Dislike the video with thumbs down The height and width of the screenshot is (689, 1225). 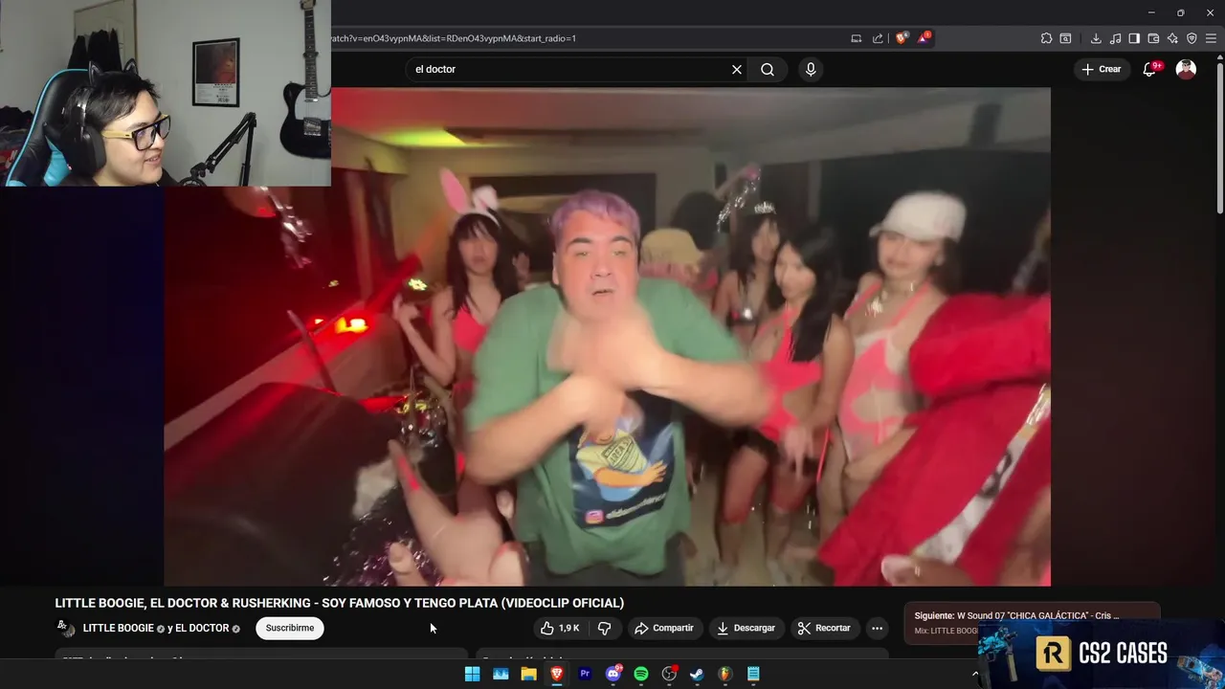coord(605,628)
